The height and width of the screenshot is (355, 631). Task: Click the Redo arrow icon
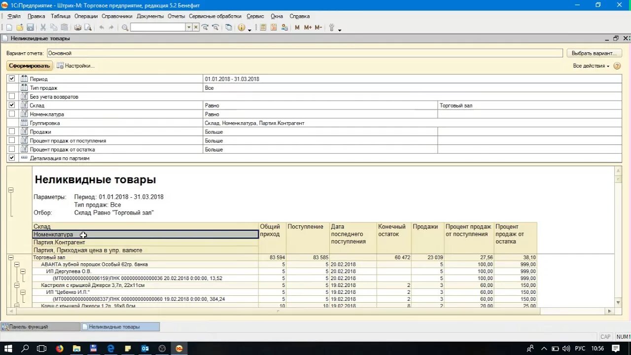click(x=111, y=28)
